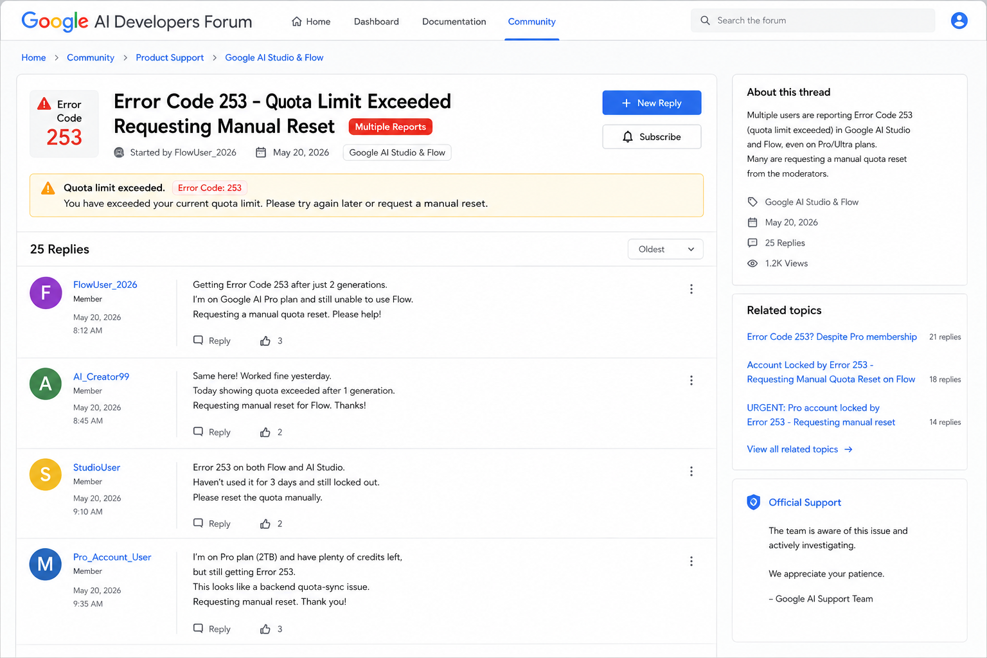Click the warning icon in quota banner
987x658 pixels.
(48, 188)
